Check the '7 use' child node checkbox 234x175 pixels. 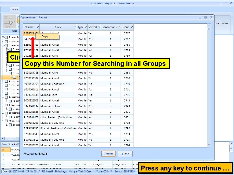point(10,65)
